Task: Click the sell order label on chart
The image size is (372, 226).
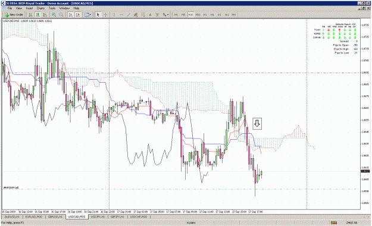Action: click(11, 187)
